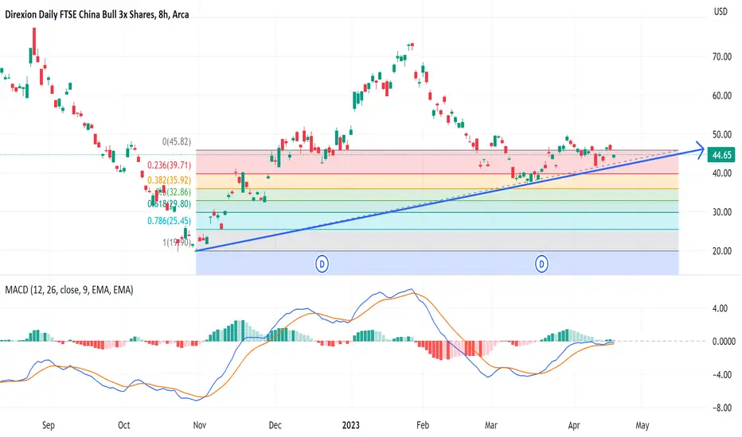742x437 pixels.
Task: Click the Mar label on time axis
Action: pyautogui.click(x=490, y=425)
